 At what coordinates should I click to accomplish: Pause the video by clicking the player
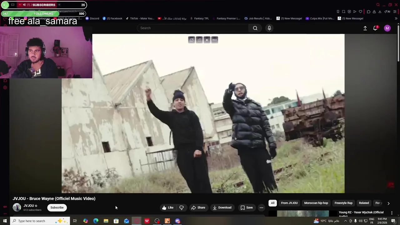click(x=203, y=113)
